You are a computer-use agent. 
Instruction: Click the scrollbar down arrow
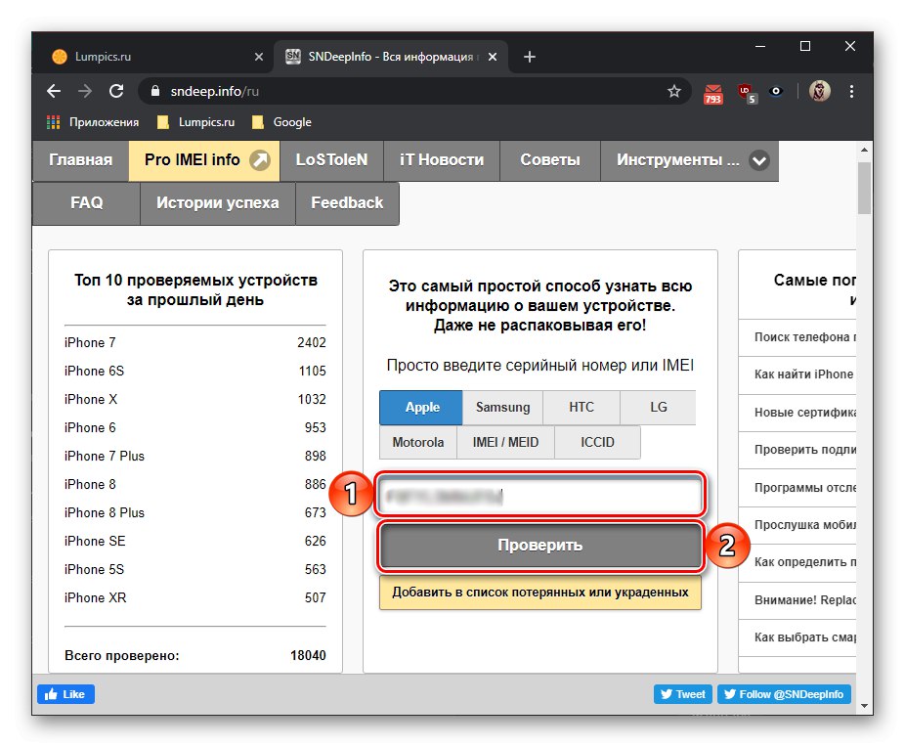pyautogui.click(x=864, y=705)
